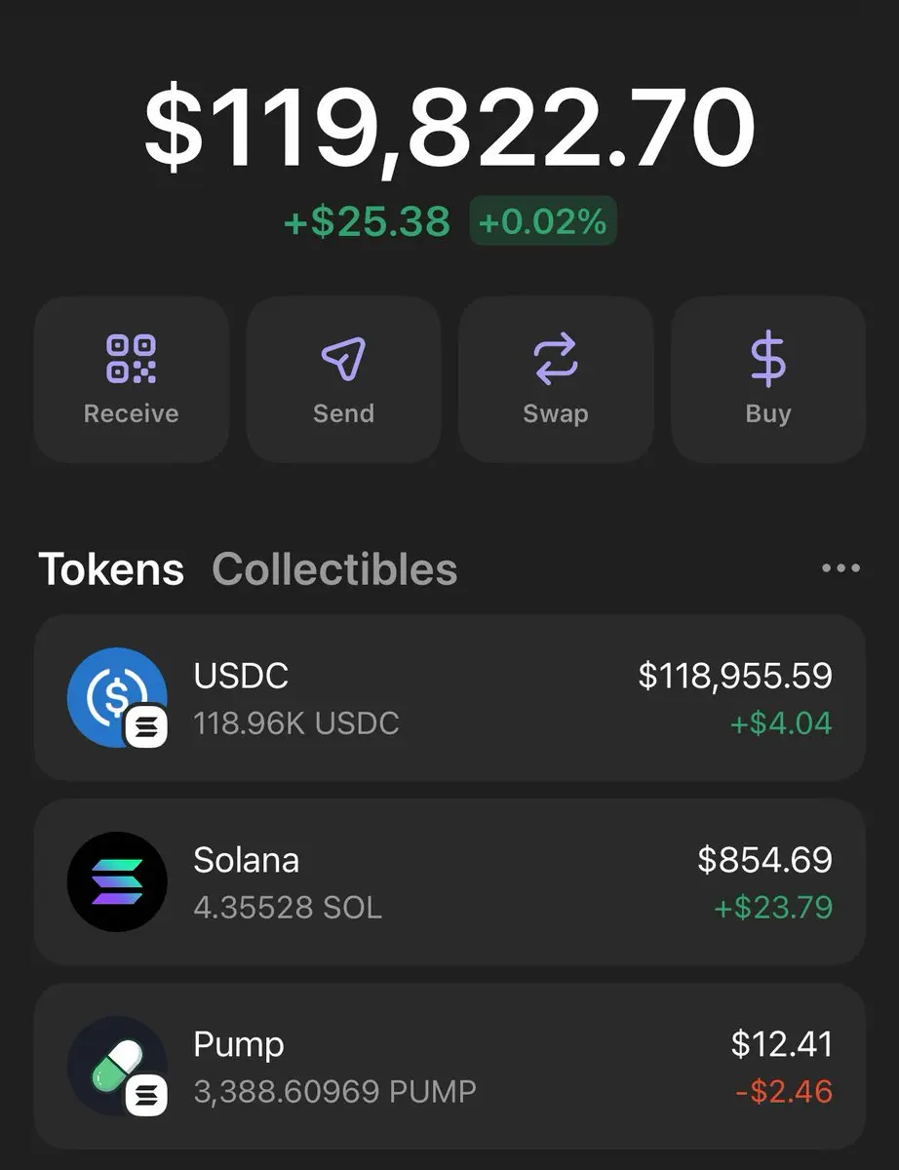Open the 4.35528 SOL holding row
The image size is (899, 1170).
[x=449, y=881]
